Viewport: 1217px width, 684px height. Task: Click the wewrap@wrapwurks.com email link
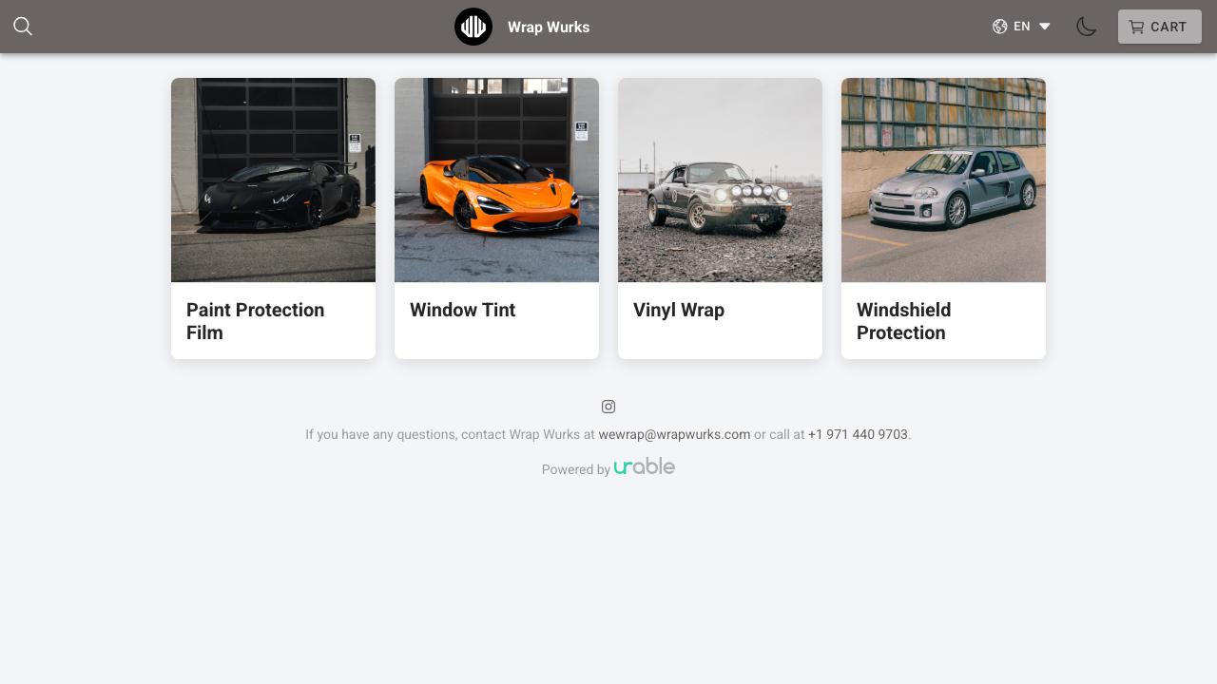click(674, 434)
